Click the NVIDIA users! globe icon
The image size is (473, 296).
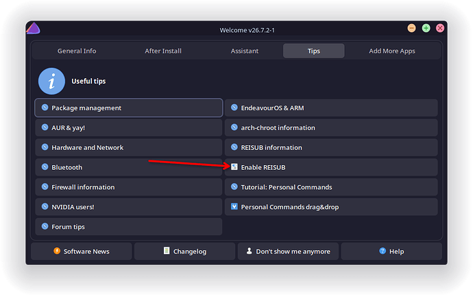(45, 206)
